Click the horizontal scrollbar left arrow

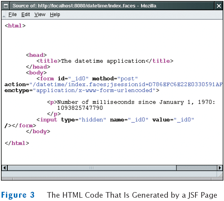click(x=5, y=168)
